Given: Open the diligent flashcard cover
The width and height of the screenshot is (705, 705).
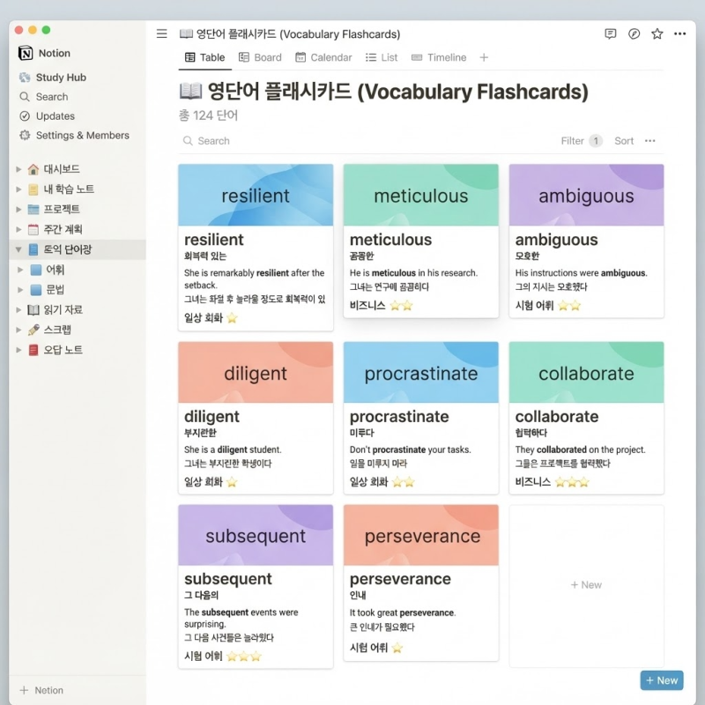Looking at the screenshot, I should tap(256, 372).
